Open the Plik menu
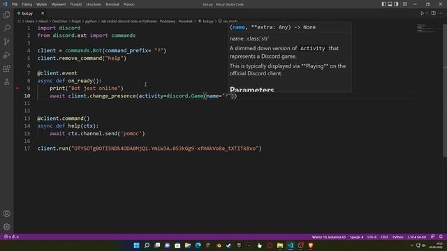This screenshot has height=251, width=447. 15,4
